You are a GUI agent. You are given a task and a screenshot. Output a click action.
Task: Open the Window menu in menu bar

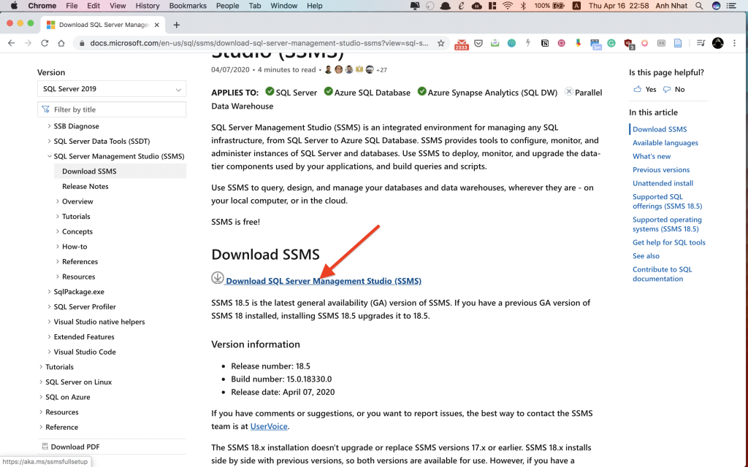(x=284, y=6)
